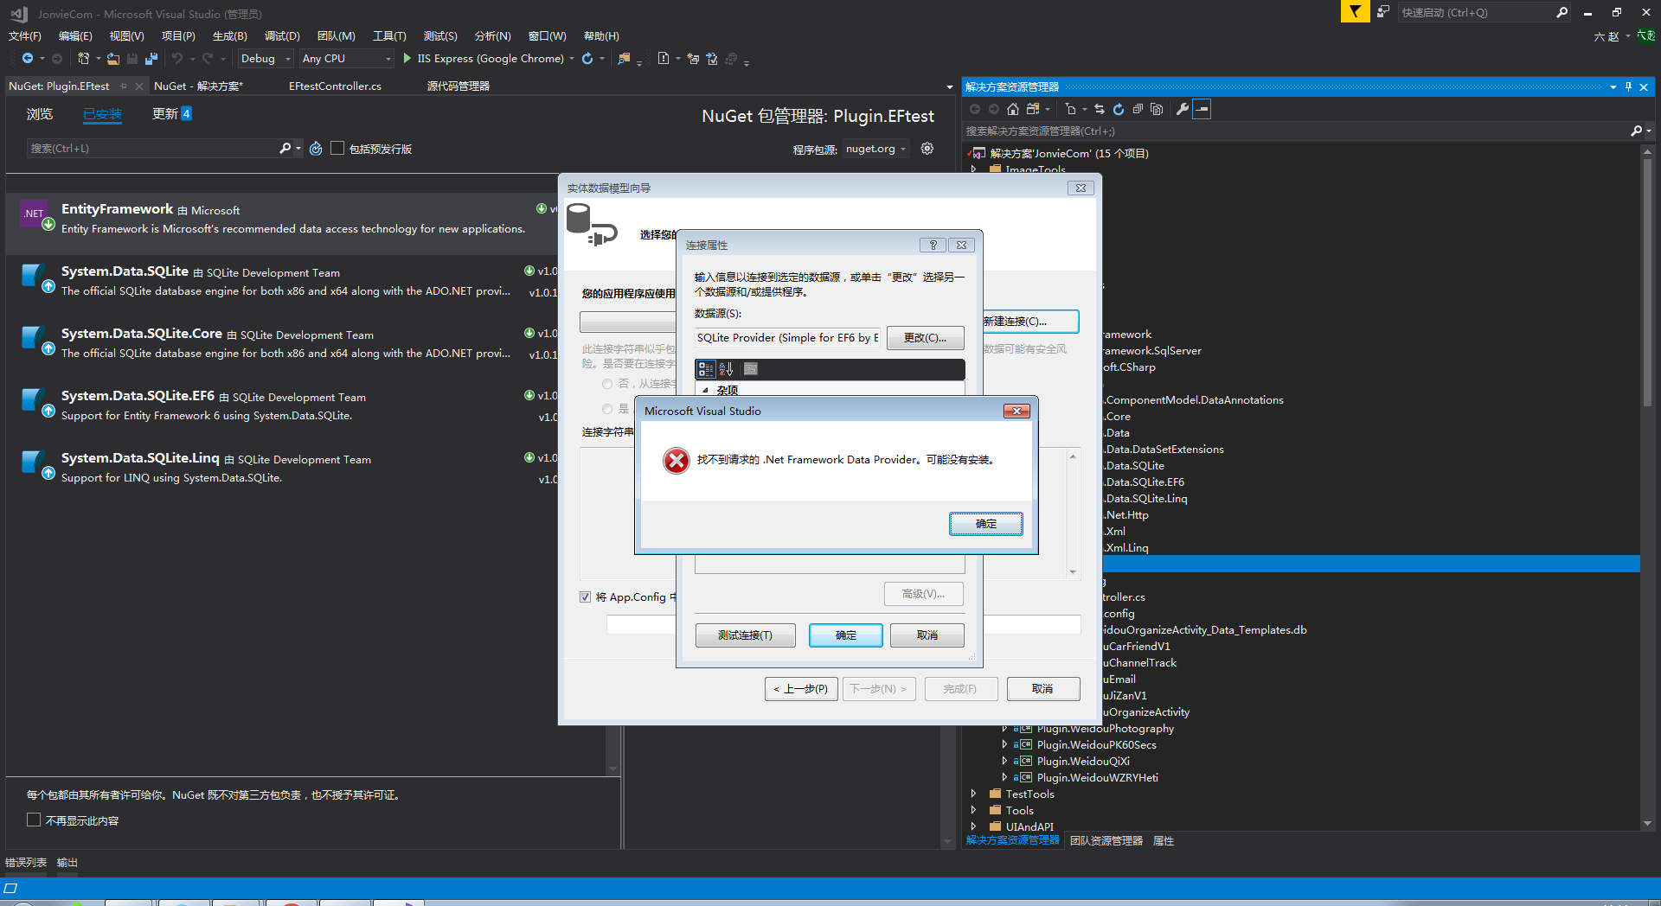Select System.Data.SQLite.EF6 package row
The width and height of the screenshot is (1661, 906).
pos(282,405)
